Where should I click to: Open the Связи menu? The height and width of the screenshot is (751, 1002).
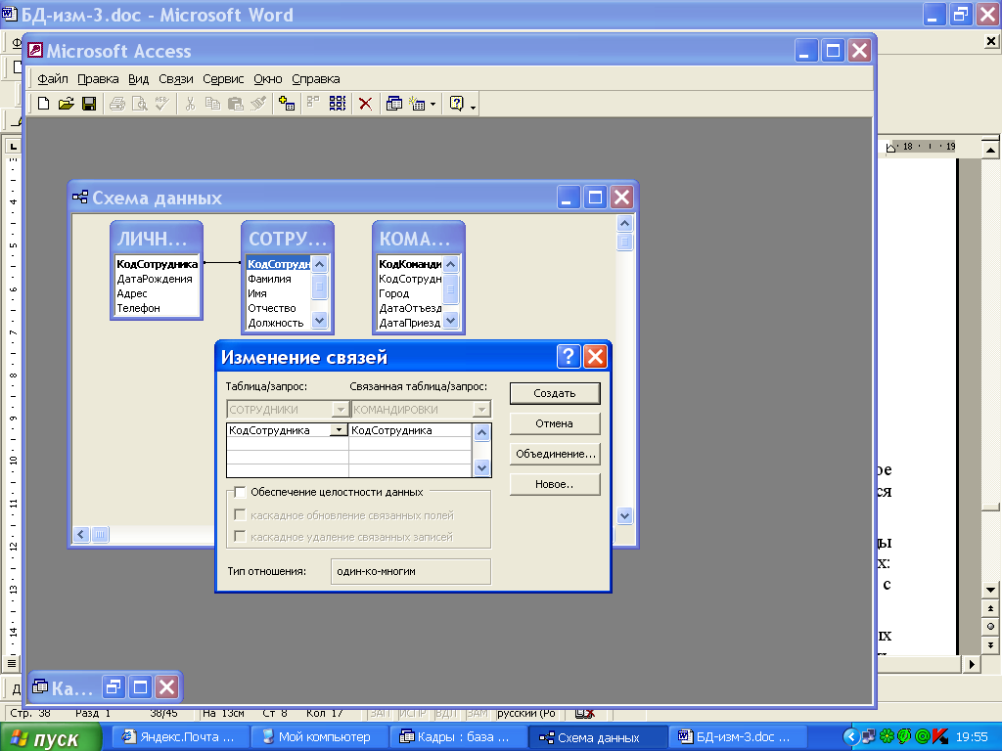[x=176, y=79]
